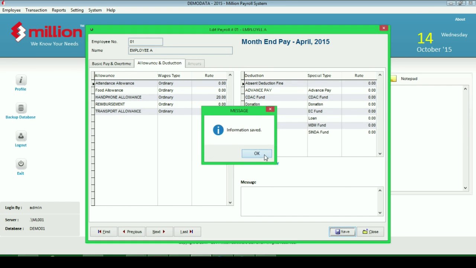Open the Reports menu
Image resolution: width=476 pixels, height=268 pixels.
59,10
